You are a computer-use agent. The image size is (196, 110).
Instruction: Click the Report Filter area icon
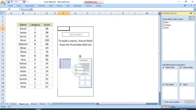tap(163, 67)
